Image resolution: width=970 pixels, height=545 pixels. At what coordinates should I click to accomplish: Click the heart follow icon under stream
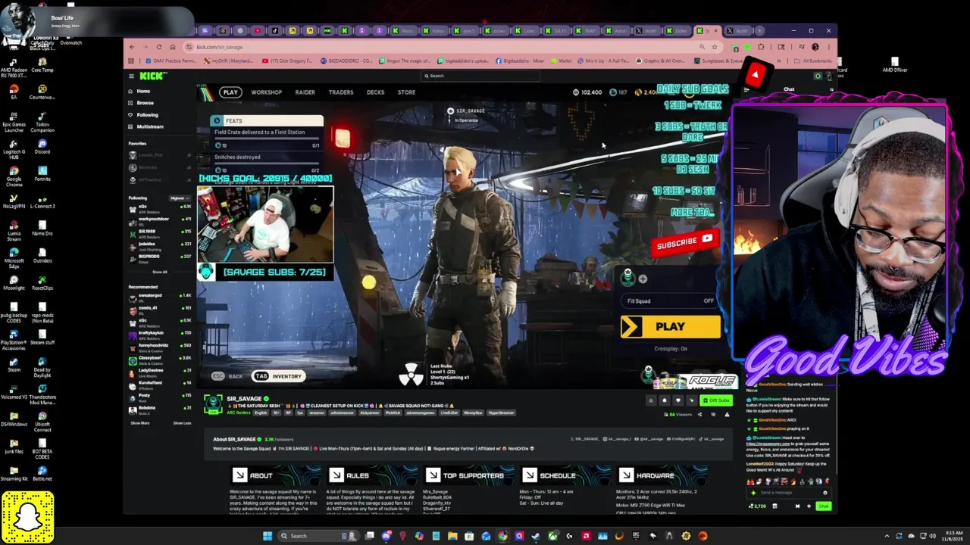678,400
